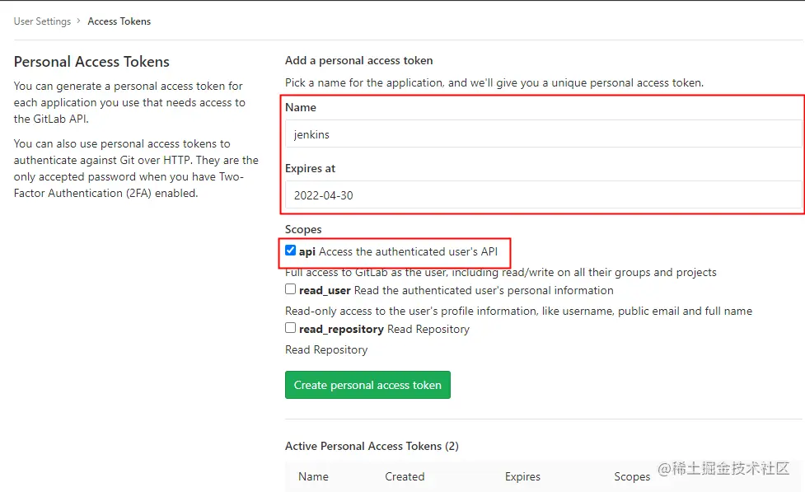The height and width of the screenshot is (492, 805).
Task: Open the User Settings breadcrumb link
Action: pyautogui.click(x=42, y=21)
